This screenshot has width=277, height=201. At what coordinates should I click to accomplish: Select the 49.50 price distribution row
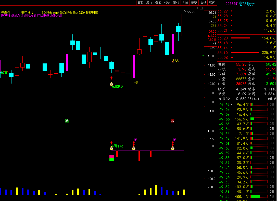tap(247, 196)
